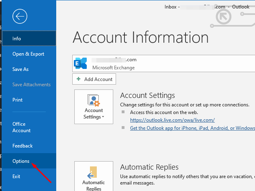Click the Automatic Replies door-arrow icon
255x191 pixels.
(92, 172)
